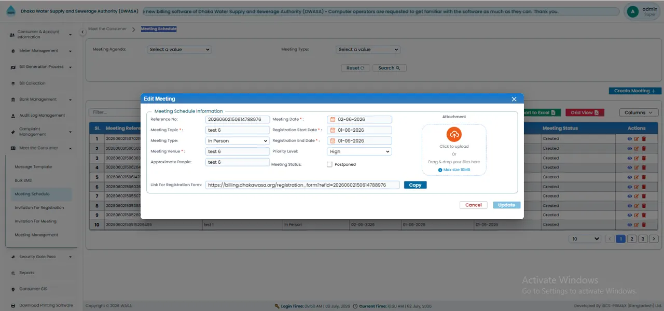664x311 pixels.
Task: Click the Meeting Venue input field
Action: (238, 151)
